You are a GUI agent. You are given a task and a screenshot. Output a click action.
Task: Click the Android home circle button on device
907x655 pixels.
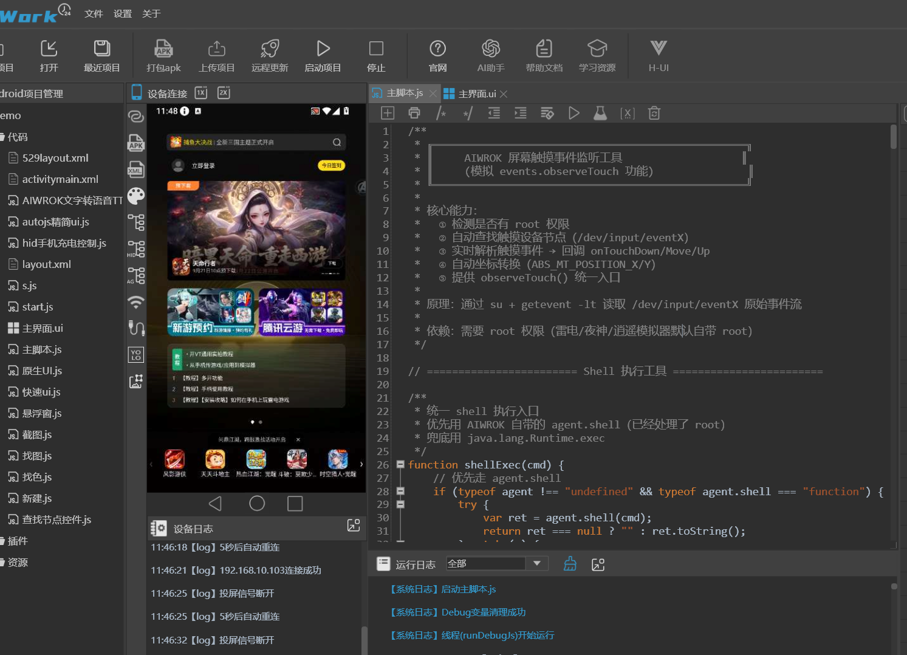(x=257, y=503)
